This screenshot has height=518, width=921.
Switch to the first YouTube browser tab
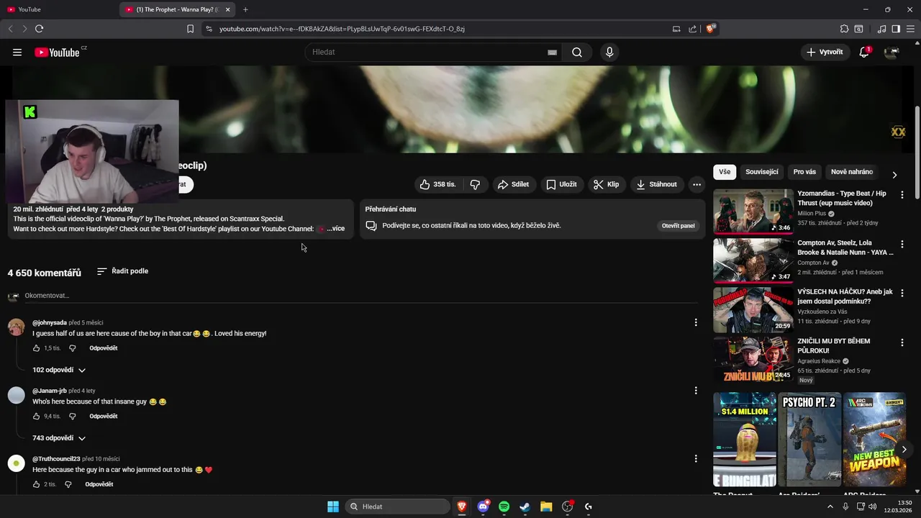(x=59, y=9)
